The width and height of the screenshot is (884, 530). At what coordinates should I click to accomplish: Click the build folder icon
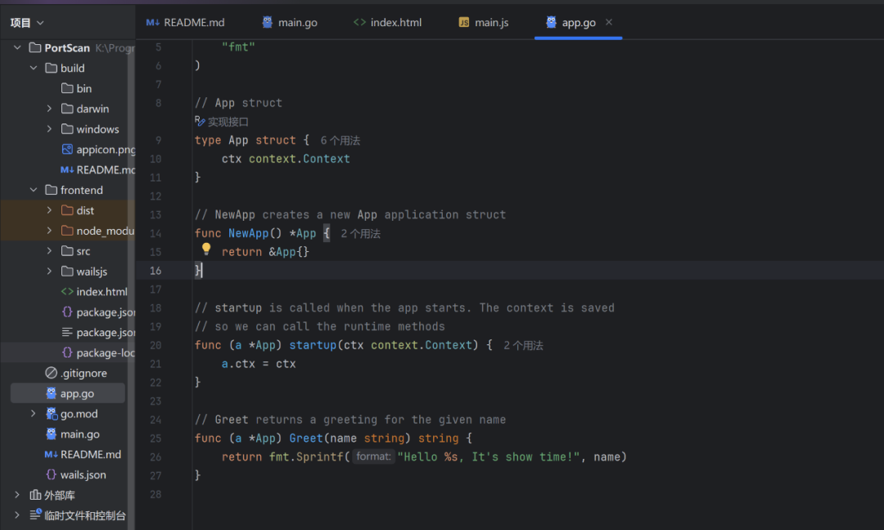[52, 68]
